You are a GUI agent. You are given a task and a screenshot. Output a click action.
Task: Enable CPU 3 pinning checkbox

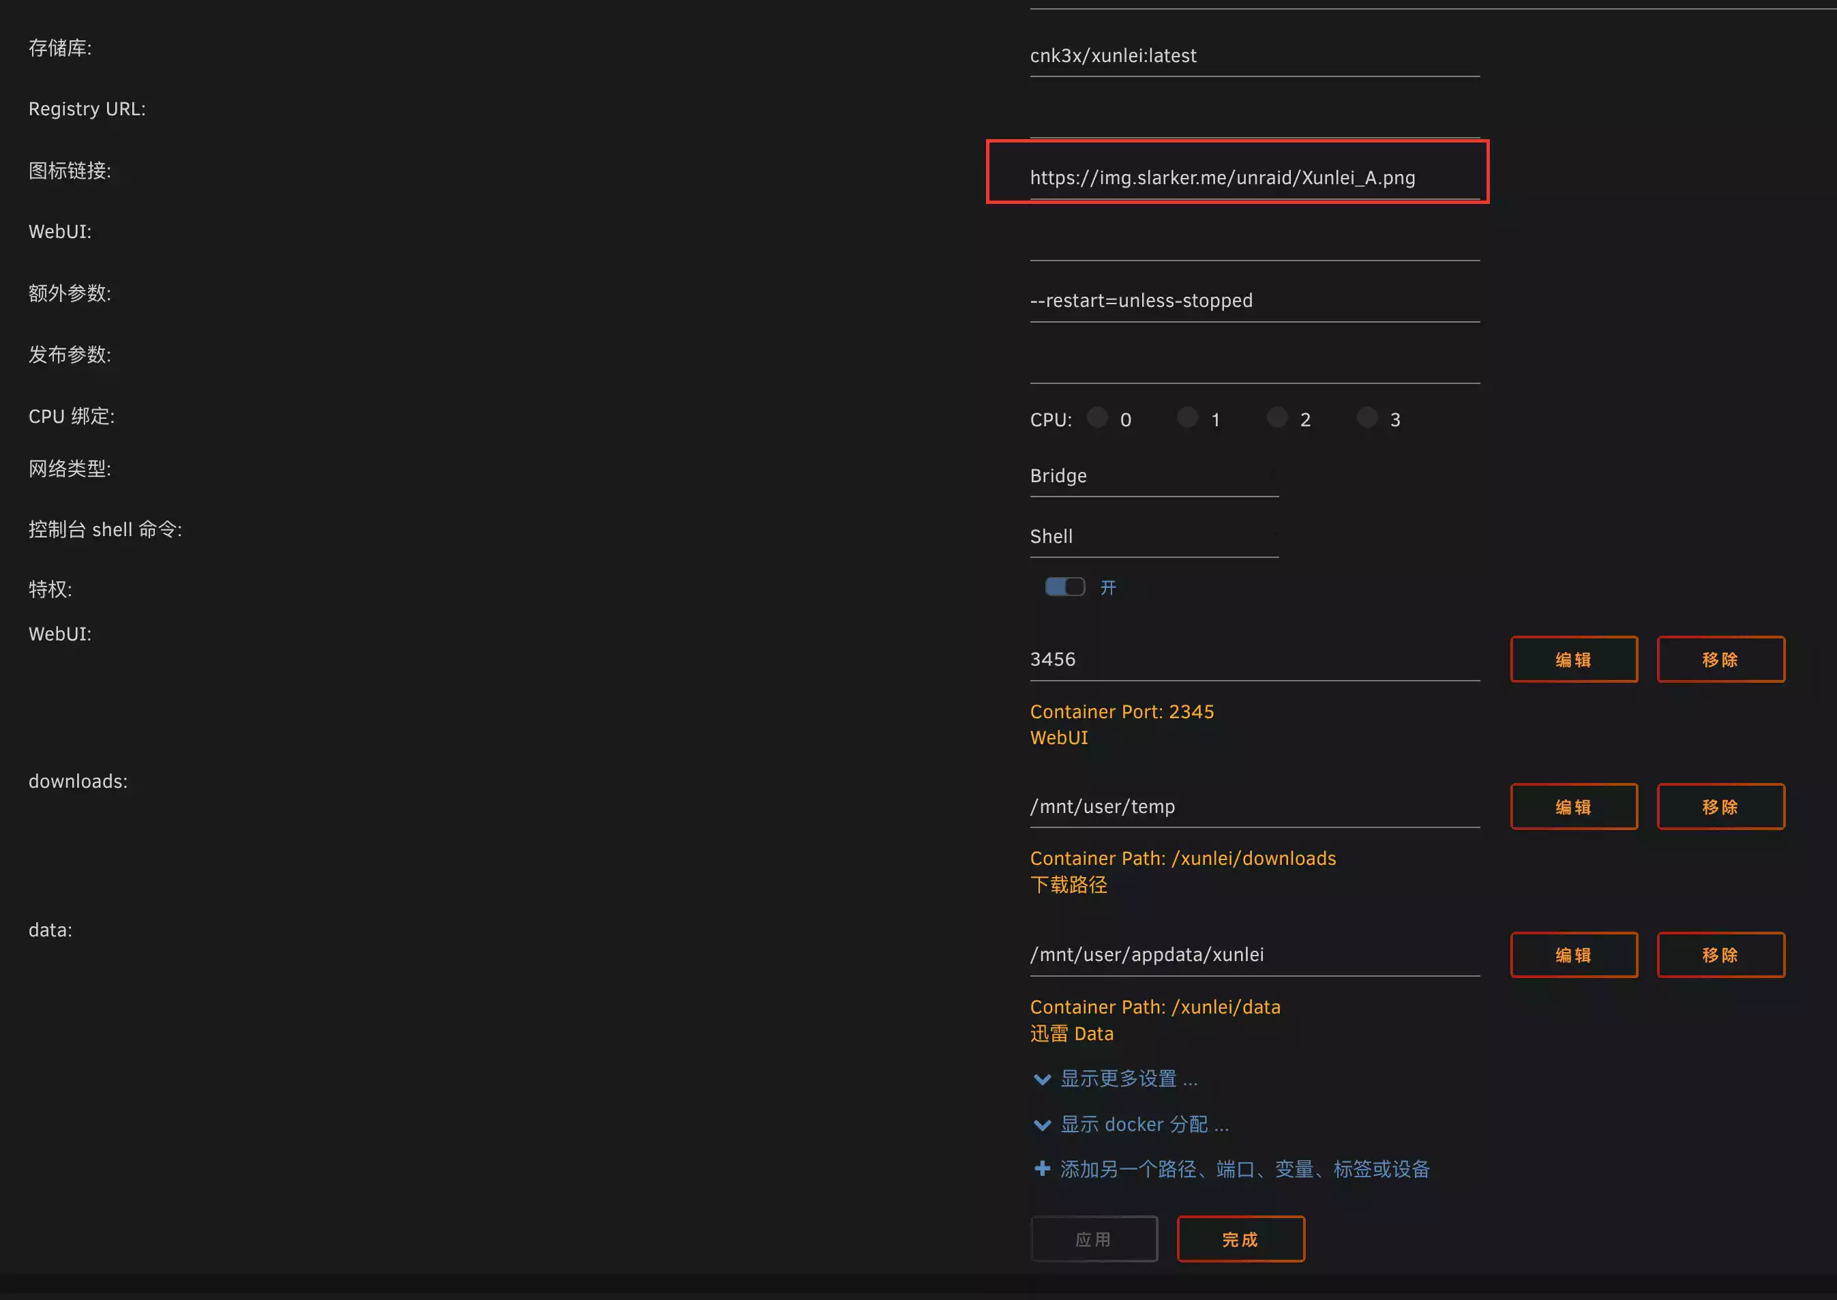[x=1367, y=417]
